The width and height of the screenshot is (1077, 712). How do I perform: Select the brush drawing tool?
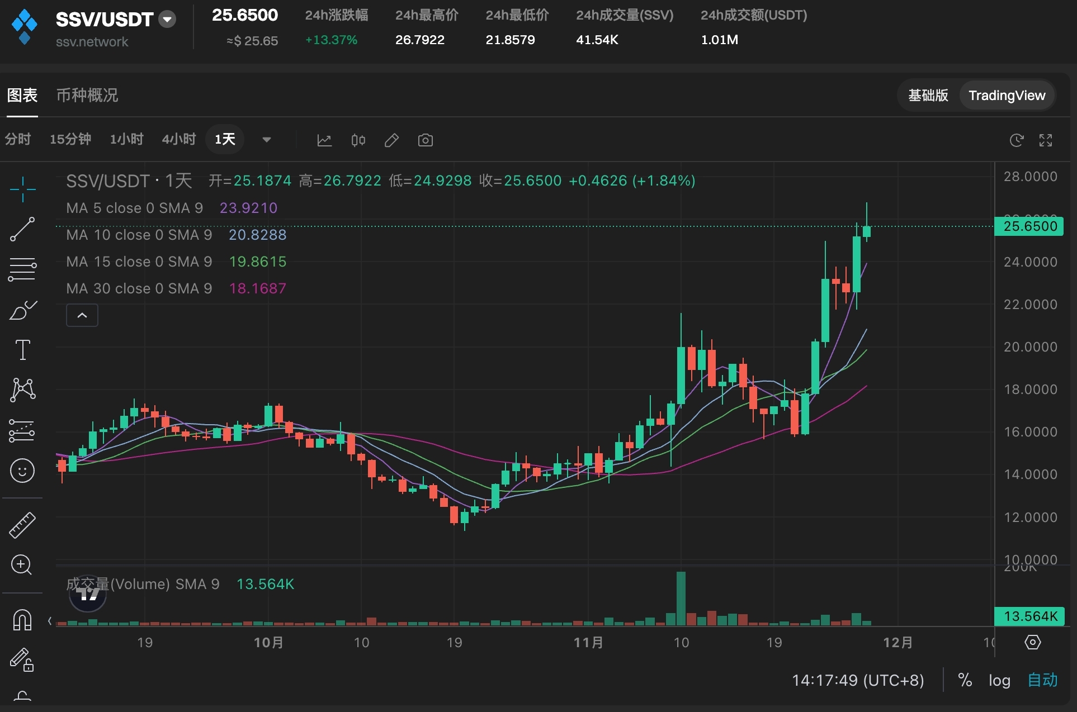click(x=22, y=310)
